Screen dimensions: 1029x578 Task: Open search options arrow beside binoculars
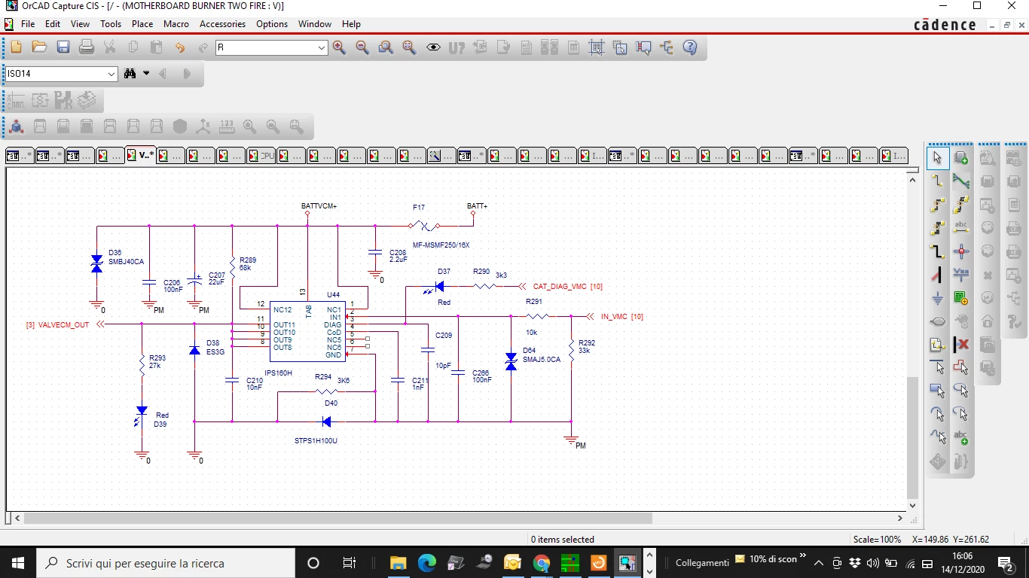(x=146, y=74)
